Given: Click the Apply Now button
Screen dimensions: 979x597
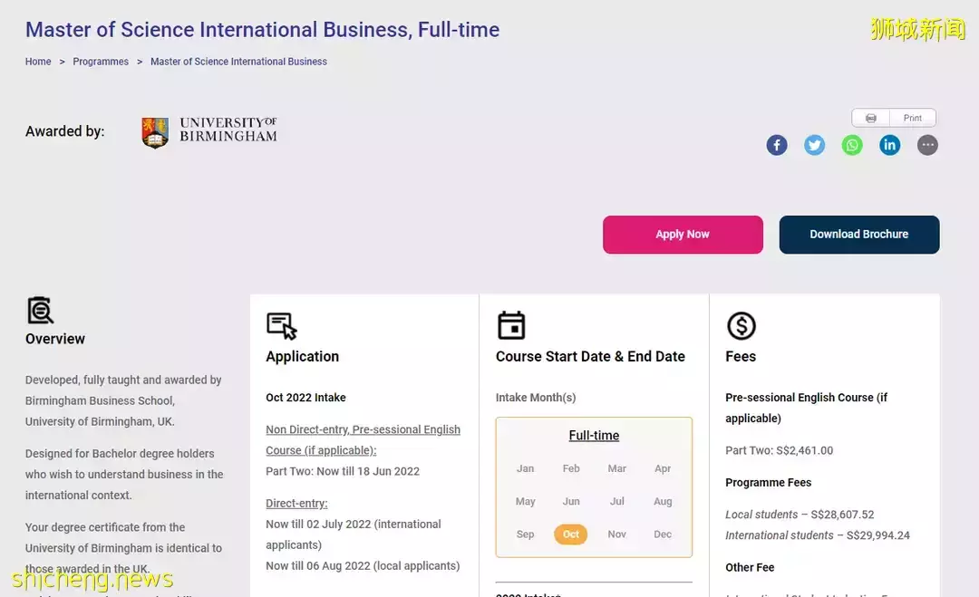Looking at the screenshot, I should tap(683, 235).
